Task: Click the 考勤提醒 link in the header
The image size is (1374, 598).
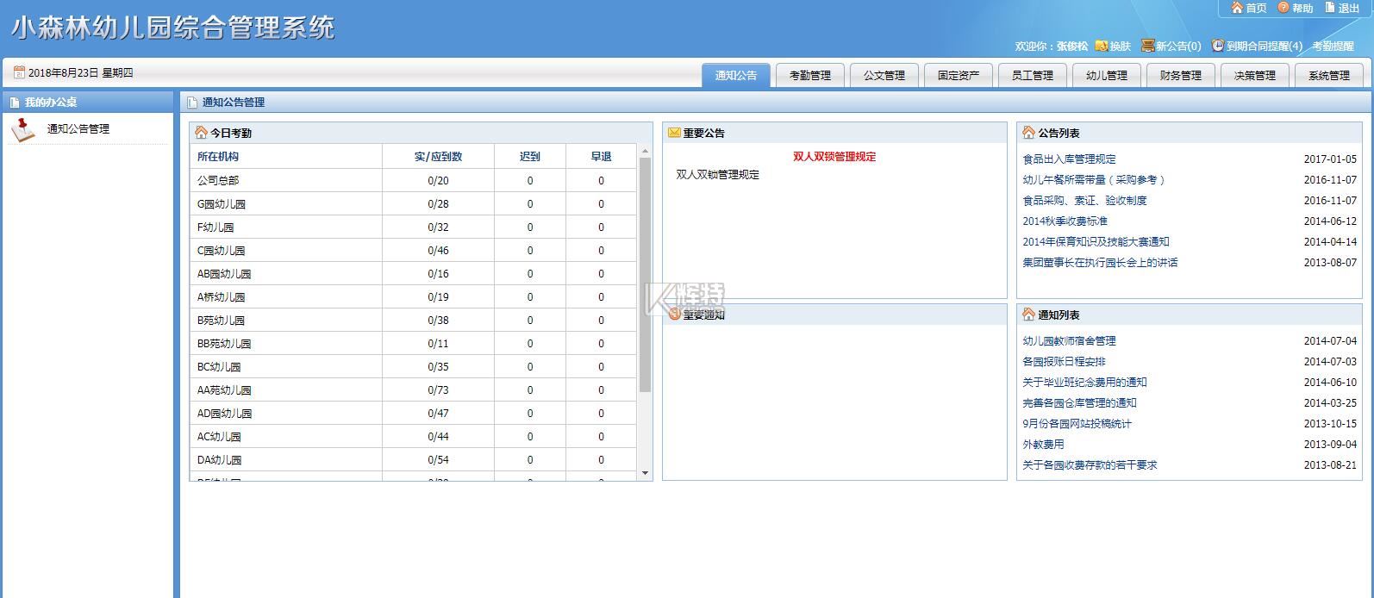Action: 1333,47
